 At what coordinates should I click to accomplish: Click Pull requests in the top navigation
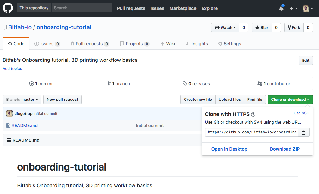pos(131,8)
